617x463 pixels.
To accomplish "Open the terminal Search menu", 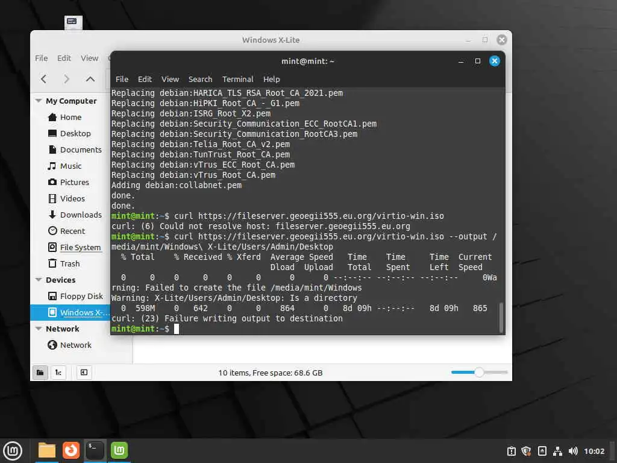I will [x=200, y=79].
